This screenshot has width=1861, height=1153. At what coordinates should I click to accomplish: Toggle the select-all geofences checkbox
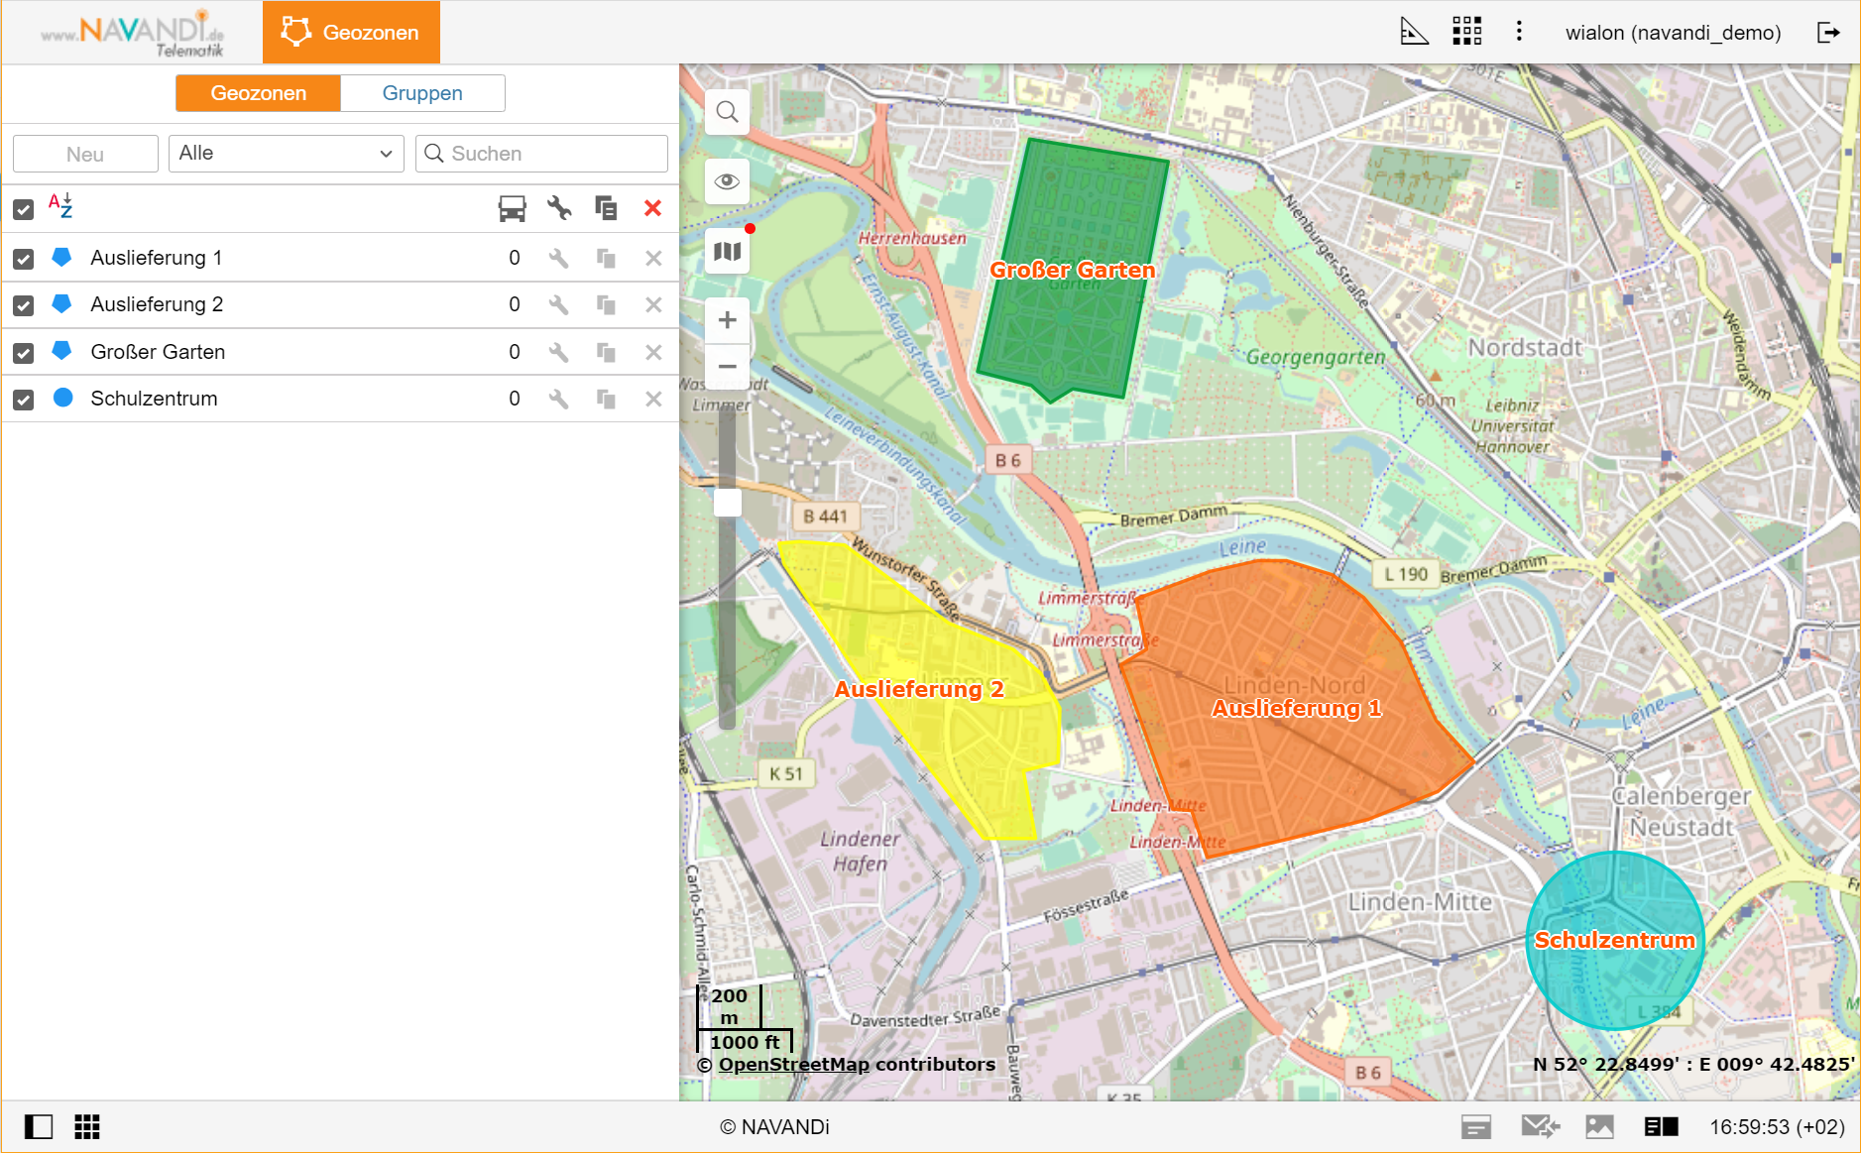[x=24, y=209]
